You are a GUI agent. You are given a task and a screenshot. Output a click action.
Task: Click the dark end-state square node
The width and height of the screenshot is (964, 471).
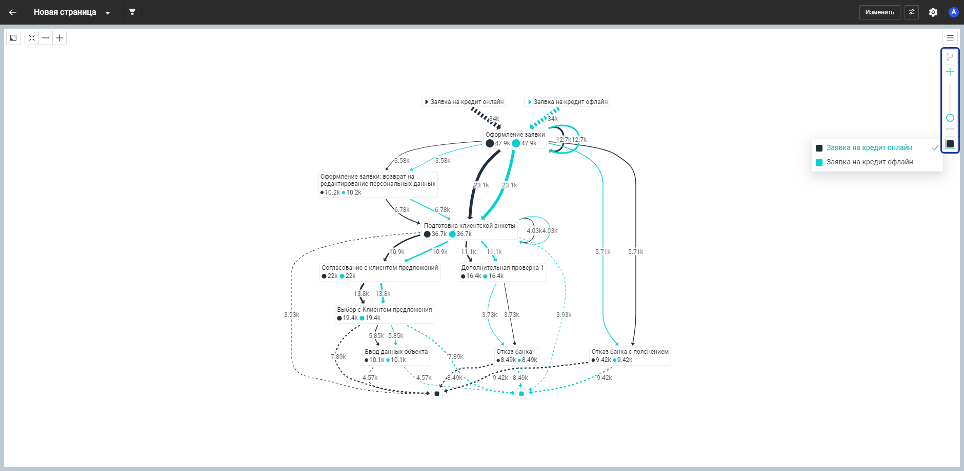point(437,394)
